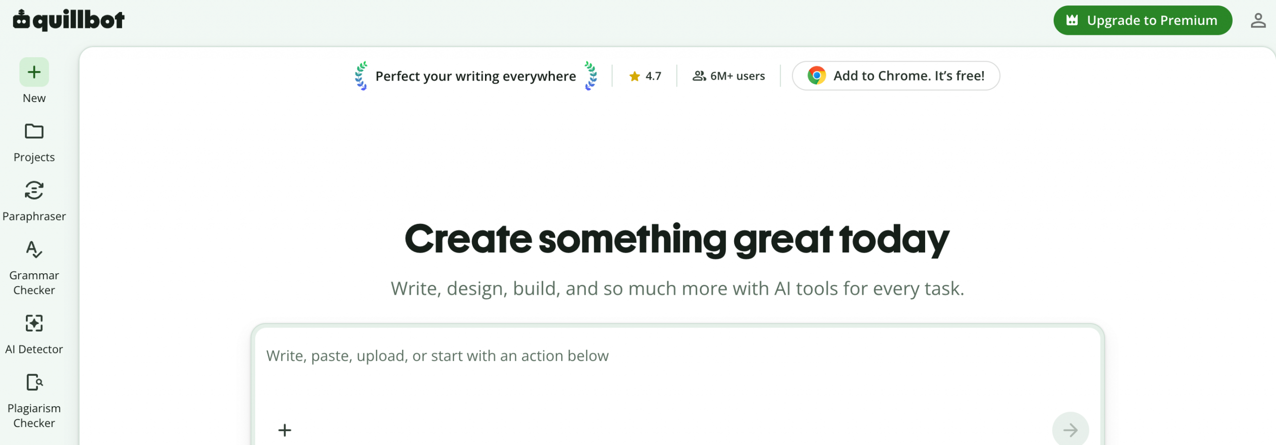The width and height of the screenshot is (1276, 445).
Task: Open the user account profile icon
Action: point(1258,20)
